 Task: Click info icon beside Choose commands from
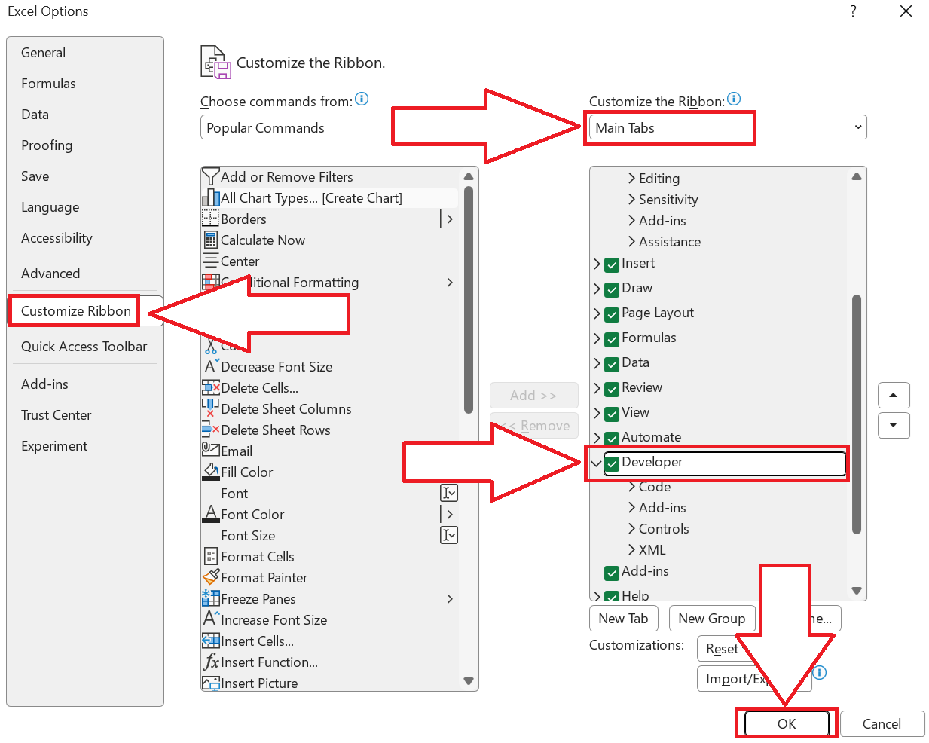coord(362,99)
